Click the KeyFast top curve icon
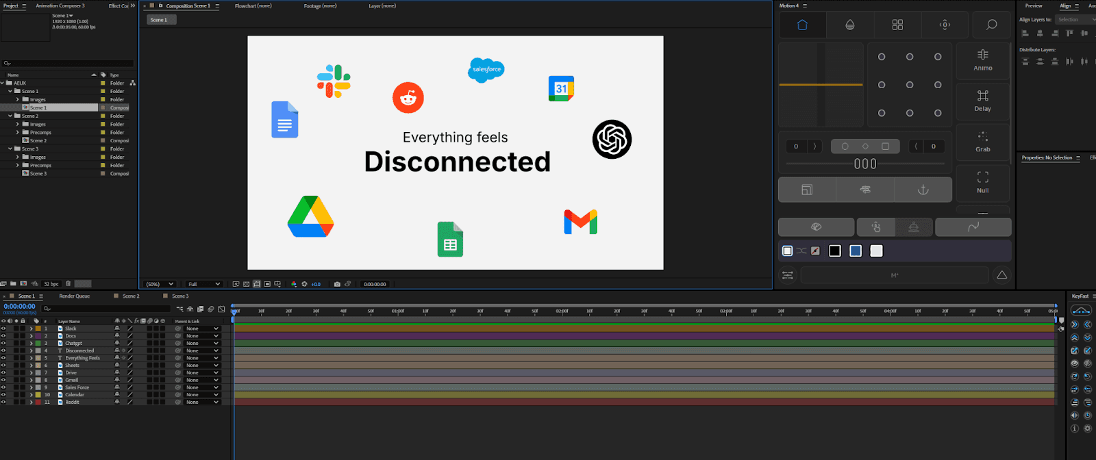The width and height of the screenshot is (1096, 460). (1080, 311)
